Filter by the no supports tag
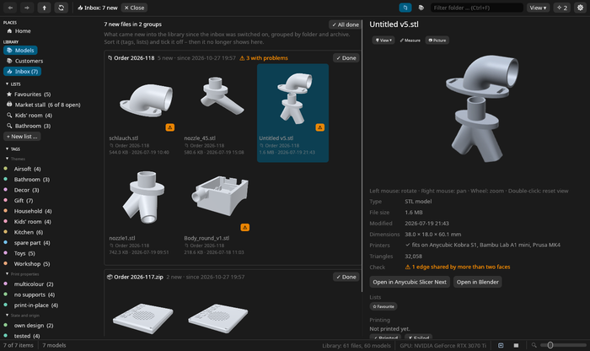Viewport: 590px width, 351px height. pyautogui.click(x=35, y=294)
